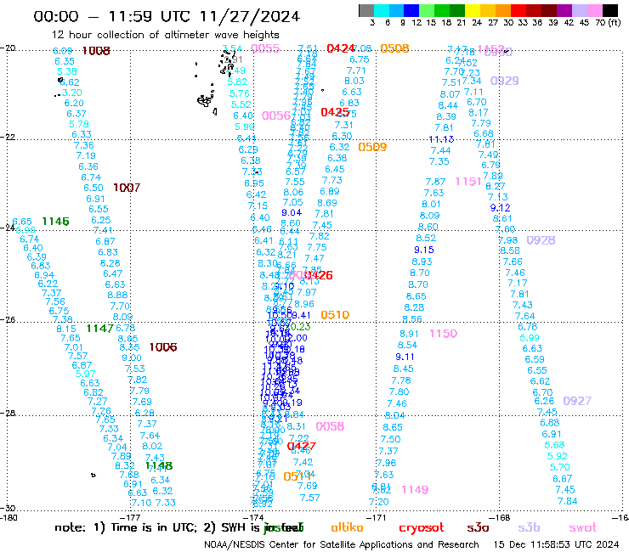Screen dimensions: 629x552
Task: Click the cryosat pass time 0427
Action: coord(301,446)
